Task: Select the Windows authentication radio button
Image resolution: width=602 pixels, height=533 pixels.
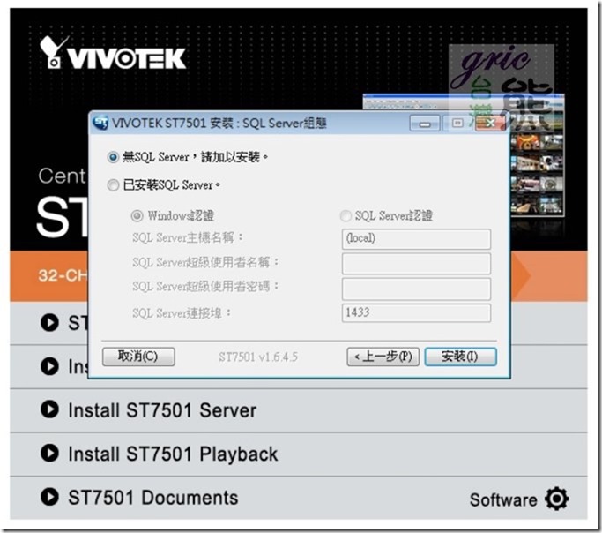Action: 137,216
